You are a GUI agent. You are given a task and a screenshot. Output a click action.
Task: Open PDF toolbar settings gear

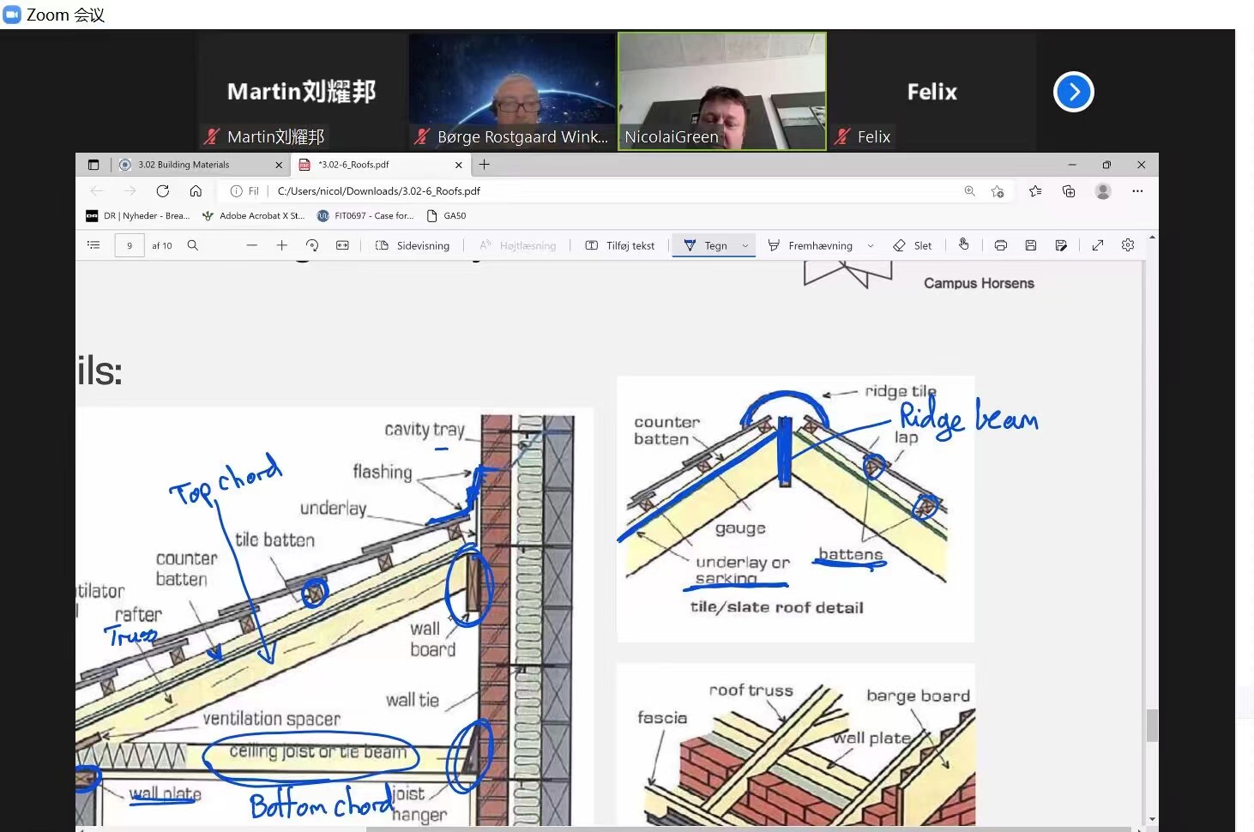click(x=1128, y=245)
